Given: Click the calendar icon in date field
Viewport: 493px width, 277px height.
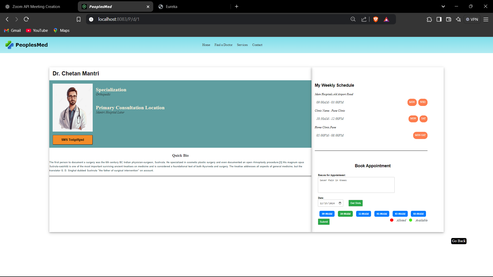Looking at the screenshot, I should point(340,203).
